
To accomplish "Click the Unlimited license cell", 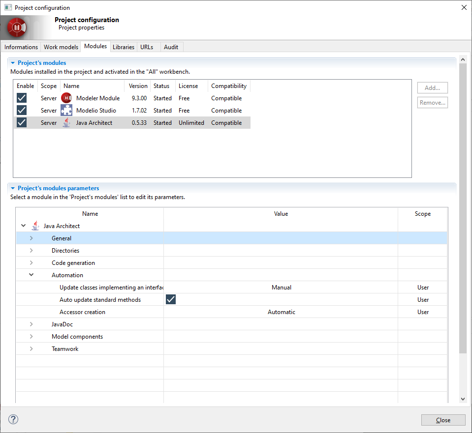I will pyautogui.click(x=191, y=123).
